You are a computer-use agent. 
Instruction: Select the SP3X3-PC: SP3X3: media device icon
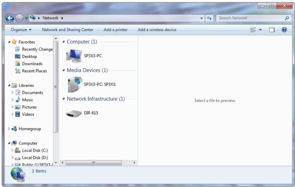[75, 84]
